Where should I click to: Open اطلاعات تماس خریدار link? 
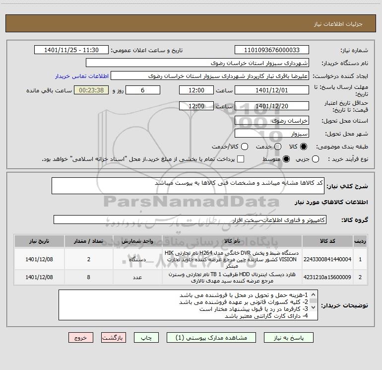click(x=82, y=76)
